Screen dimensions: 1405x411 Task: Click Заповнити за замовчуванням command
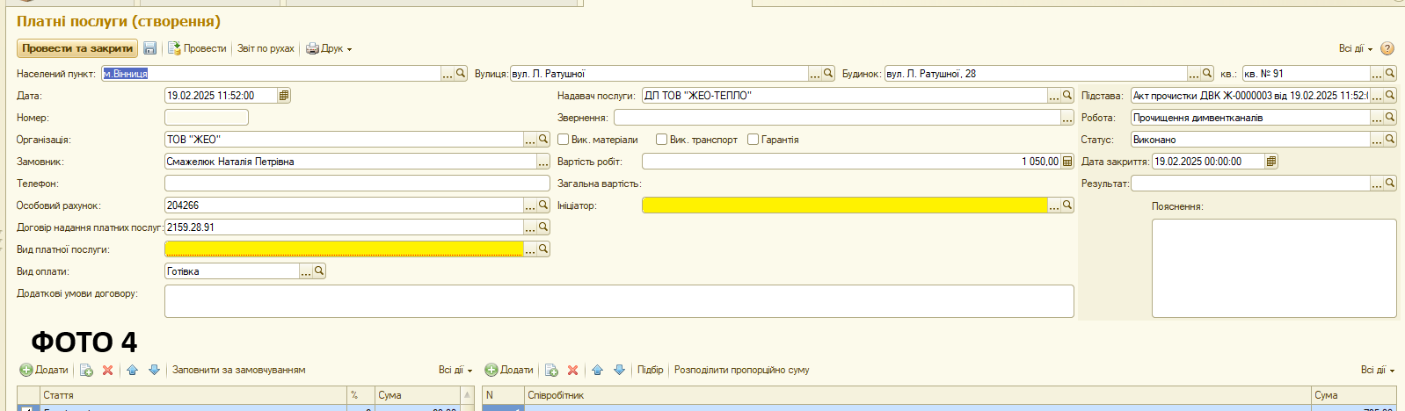coord(238,370)
